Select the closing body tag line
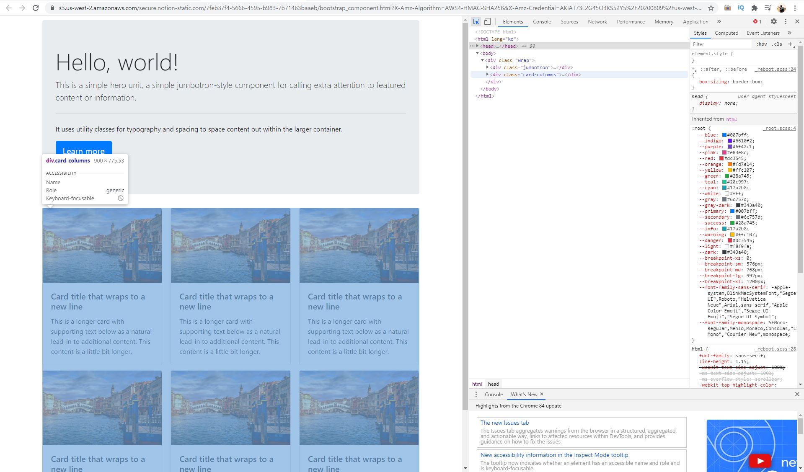This screenshot has width=804, height=472. coord(489,89)
